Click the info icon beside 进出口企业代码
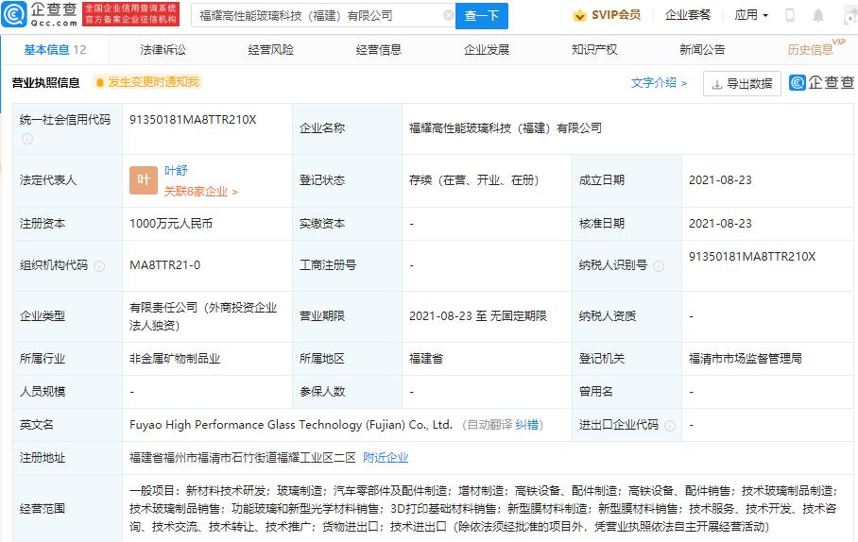Viewport: 858px width, 542px height. 670,426
